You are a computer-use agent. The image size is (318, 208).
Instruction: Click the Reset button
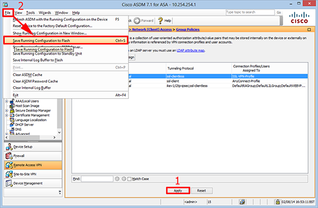201,191
